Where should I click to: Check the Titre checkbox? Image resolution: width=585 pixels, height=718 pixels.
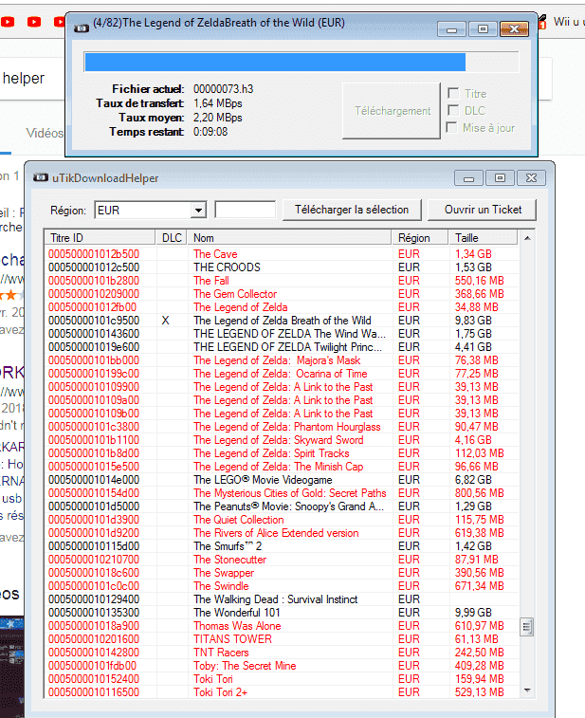point(453,93)
